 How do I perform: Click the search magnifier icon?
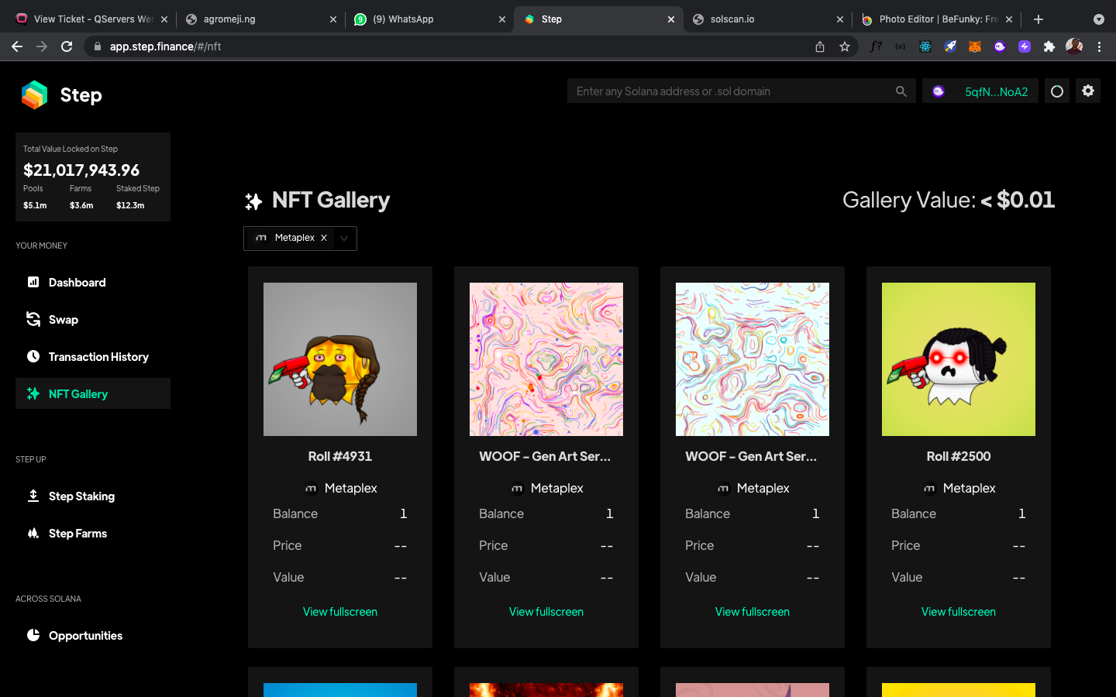pos(901,91)
